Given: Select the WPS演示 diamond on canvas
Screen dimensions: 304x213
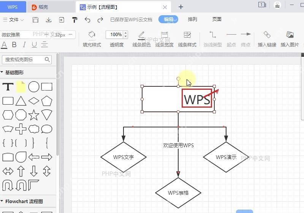Looking at the screenshot, I should pyautogui.click(x=226, y=157).
